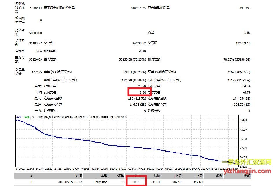Viewport: 276px width, 186px height.
Task: Click the 余额 legend label on chart
Action: click(19, 117)
